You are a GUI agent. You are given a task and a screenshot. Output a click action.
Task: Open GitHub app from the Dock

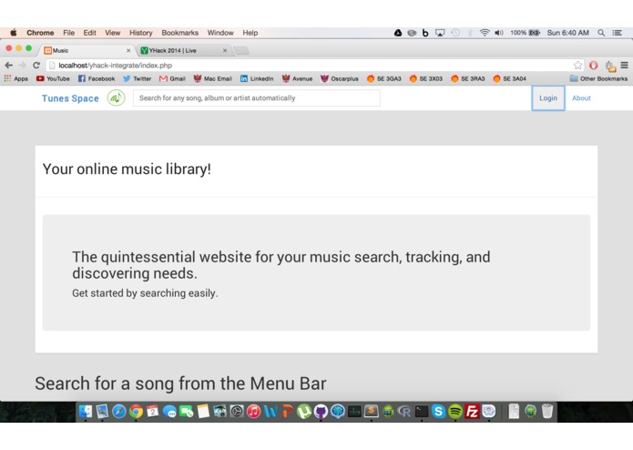point(321,411)
